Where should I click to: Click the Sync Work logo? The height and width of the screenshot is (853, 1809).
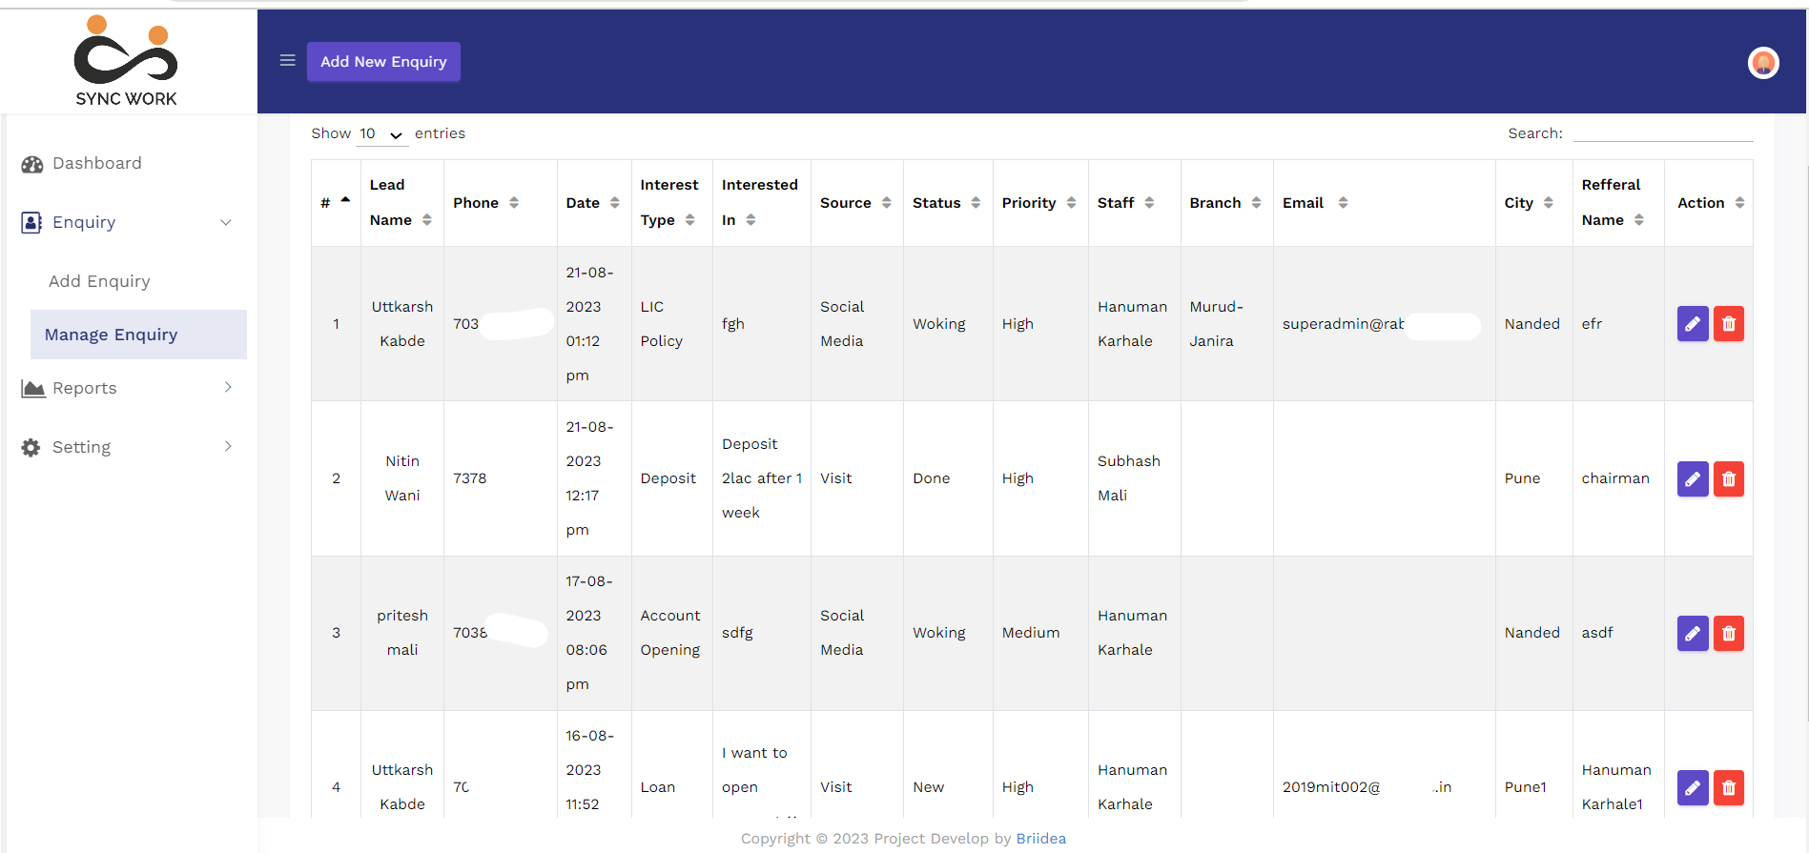click(x=126, y=60)
